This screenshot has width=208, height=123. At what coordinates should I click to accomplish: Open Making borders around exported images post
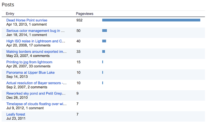[x=36, y=51]
